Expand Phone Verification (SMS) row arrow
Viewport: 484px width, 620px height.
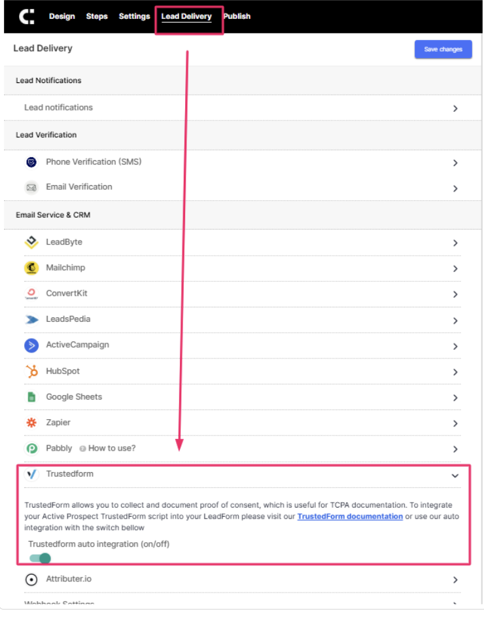[455, 163]
